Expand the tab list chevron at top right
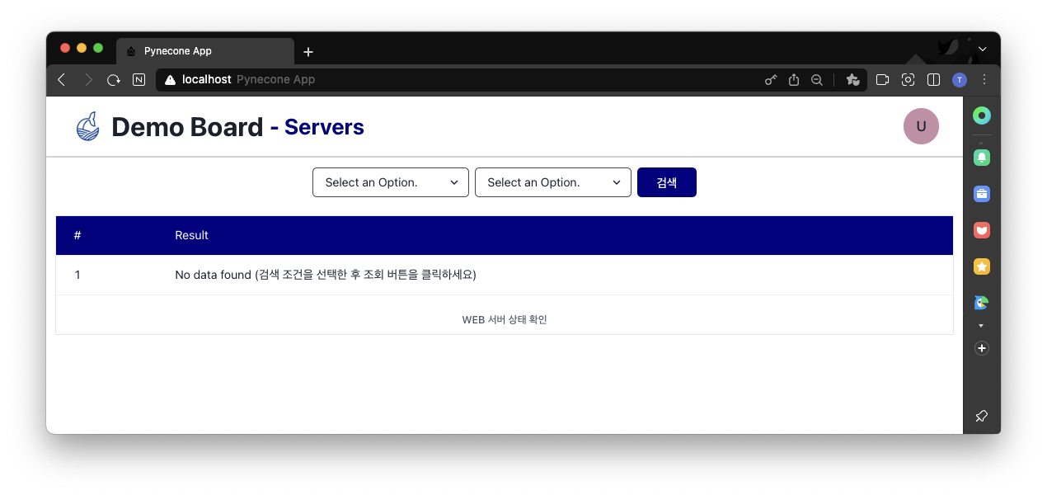The image size is (1047, 495). tap(982, 49)
